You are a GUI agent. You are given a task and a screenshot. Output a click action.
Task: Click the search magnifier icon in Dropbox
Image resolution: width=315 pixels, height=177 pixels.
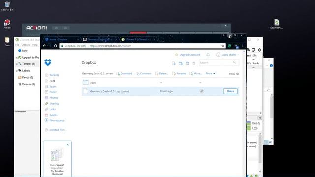click(x=234, y=62)
